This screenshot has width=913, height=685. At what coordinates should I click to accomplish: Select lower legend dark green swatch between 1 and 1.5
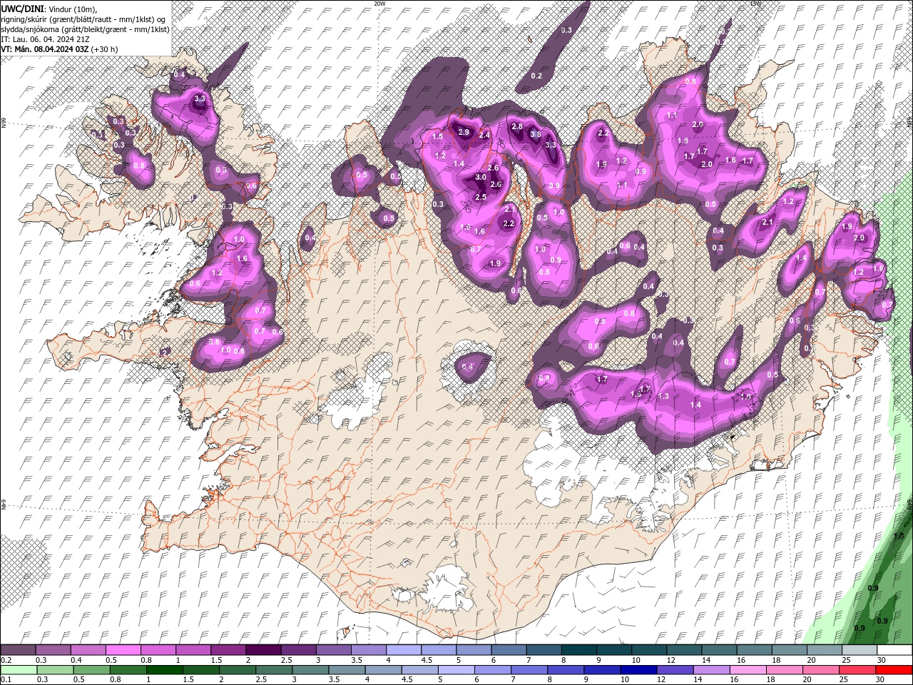164,670
